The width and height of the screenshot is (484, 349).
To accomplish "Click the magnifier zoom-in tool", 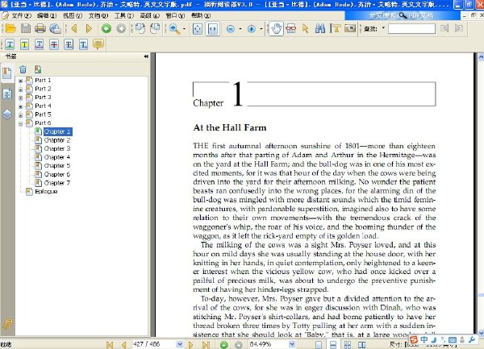I will click(174, 29).
